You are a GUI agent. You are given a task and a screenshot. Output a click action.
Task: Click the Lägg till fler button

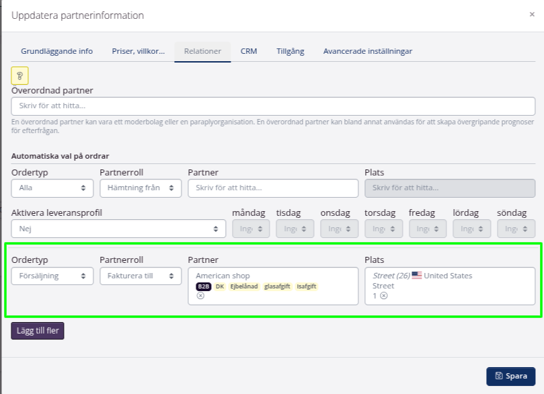[38, 331]
